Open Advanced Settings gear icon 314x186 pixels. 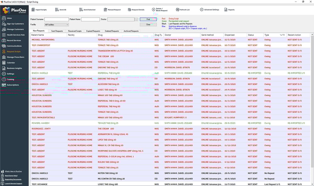tap(202, 10)
